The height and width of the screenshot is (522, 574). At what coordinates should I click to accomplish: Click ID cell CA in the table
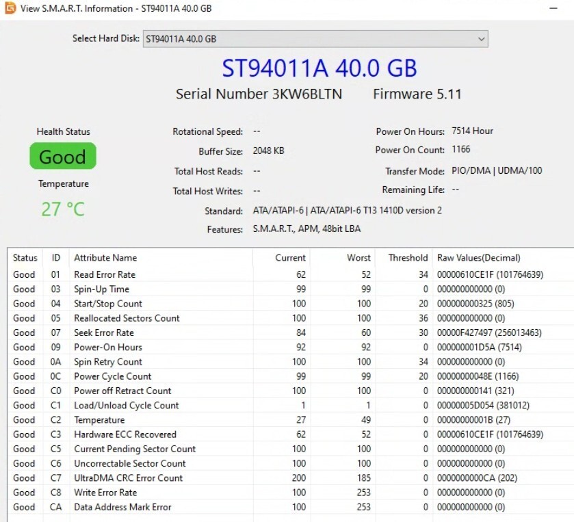55,507
